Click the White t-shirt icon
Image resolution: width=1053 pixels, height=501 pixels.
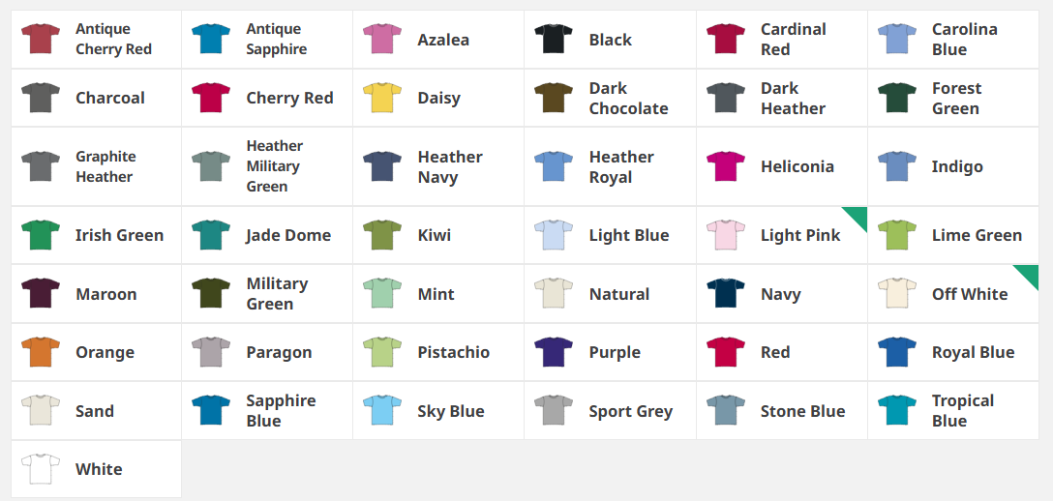(x=41, y=469)
